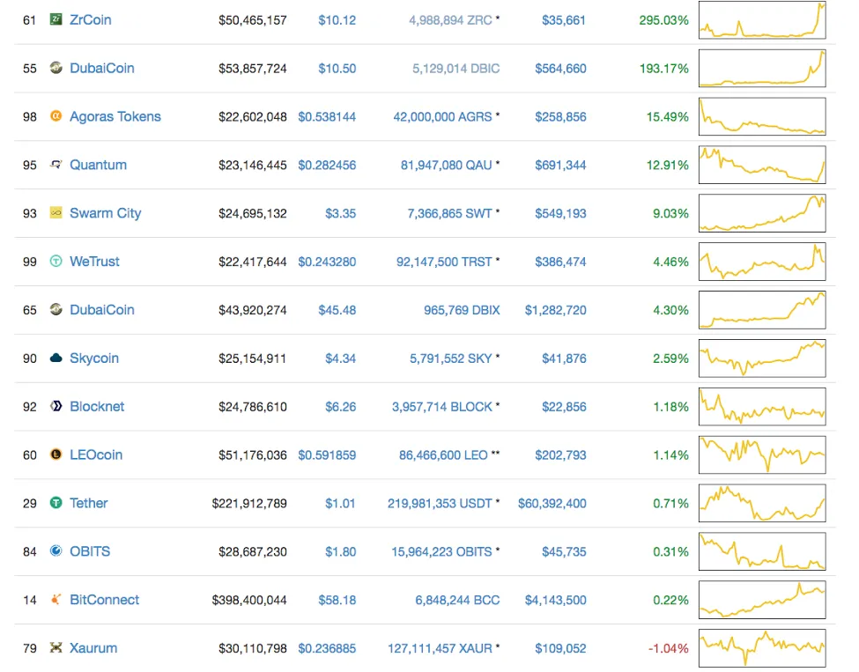View Swarm City price sparkline chart

pyautogui.click(x=762, y=212)
